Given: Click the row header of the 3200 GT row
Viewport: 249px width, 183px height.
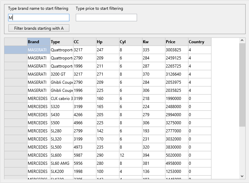Looking at the screenshot, I should tap(16, 74).
